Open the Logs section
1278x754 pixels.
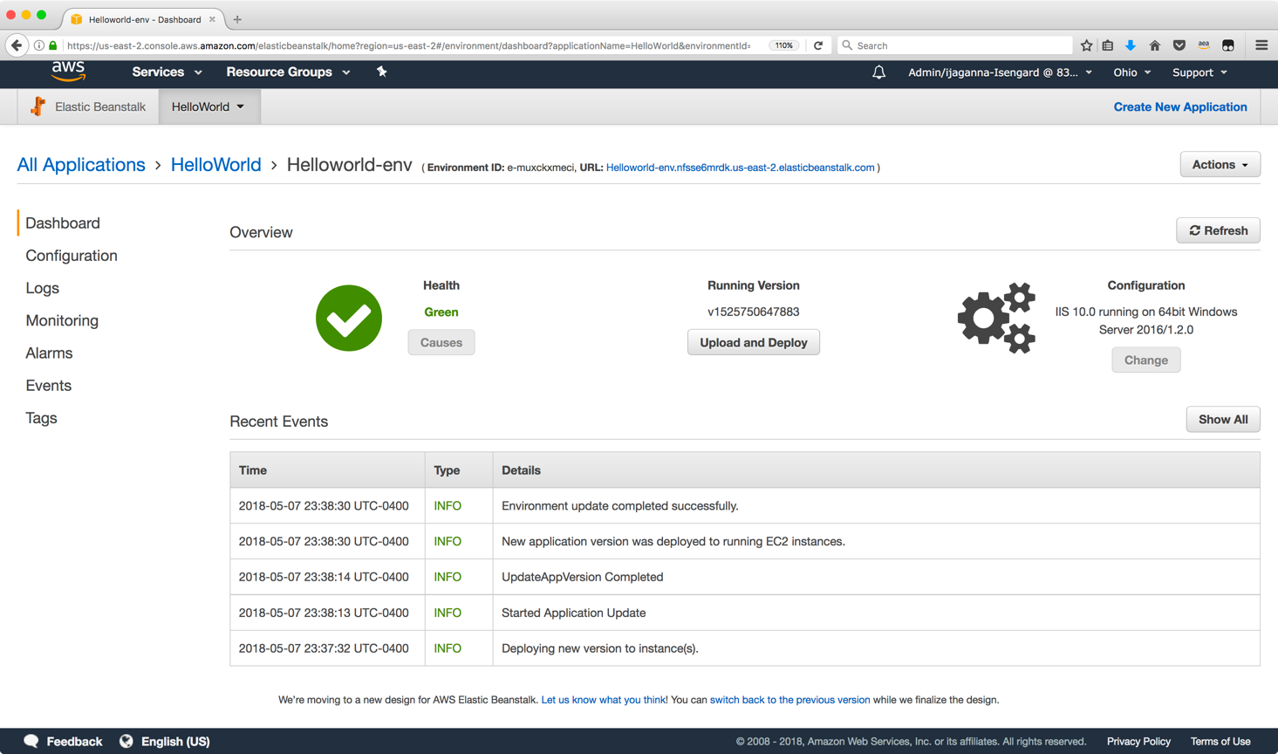[x=43, y=288]
